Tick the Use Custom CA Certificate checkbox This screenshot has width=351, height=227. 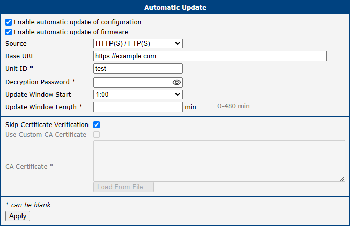97,135
